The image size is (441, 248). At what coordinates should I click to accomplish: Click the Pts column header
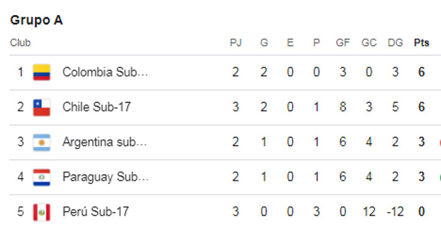click(x=421, y=43)
